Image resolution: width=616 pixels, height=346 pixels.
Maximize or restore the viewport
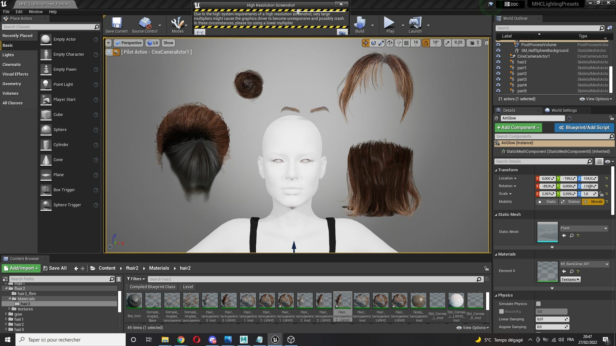click(486, 43)
